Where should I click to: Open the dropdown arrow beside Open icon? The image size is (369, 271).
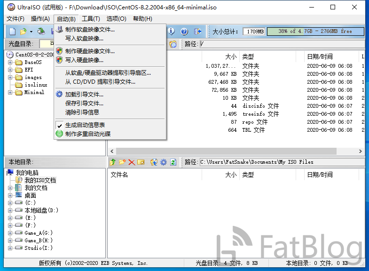point(31,32)
